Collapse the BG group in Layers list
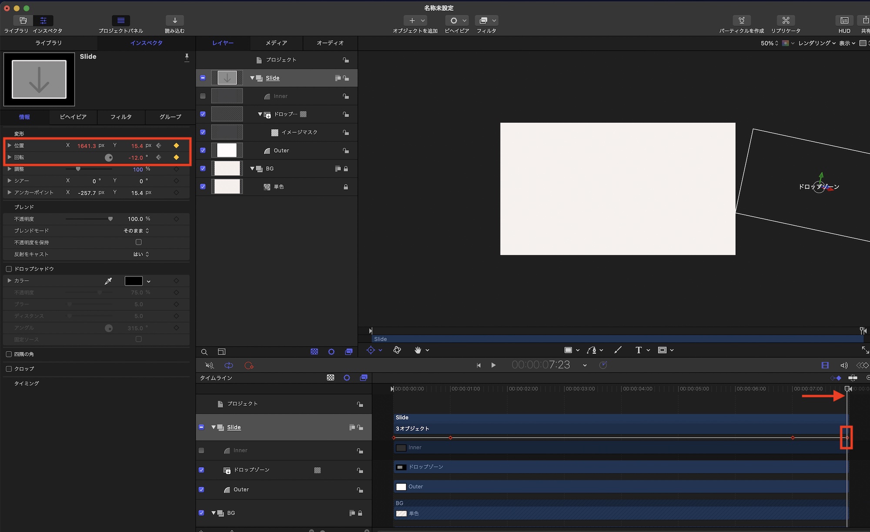Viewport: 870px width, 532px height. tap(252, 168)
